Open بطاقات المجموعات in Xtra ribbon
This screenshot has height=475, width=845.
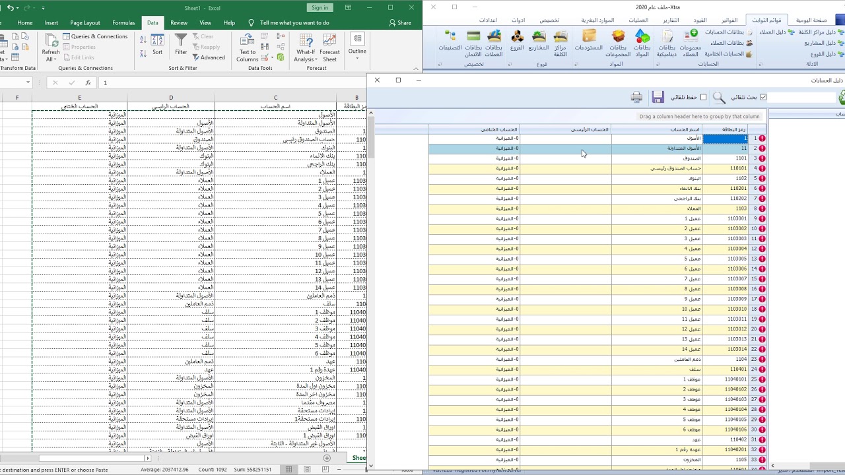pyautogui.click(x=619, y=43)
